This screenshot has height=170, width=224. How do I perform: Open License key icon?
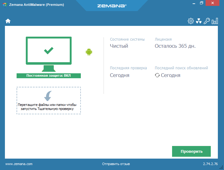click(207, 21)
